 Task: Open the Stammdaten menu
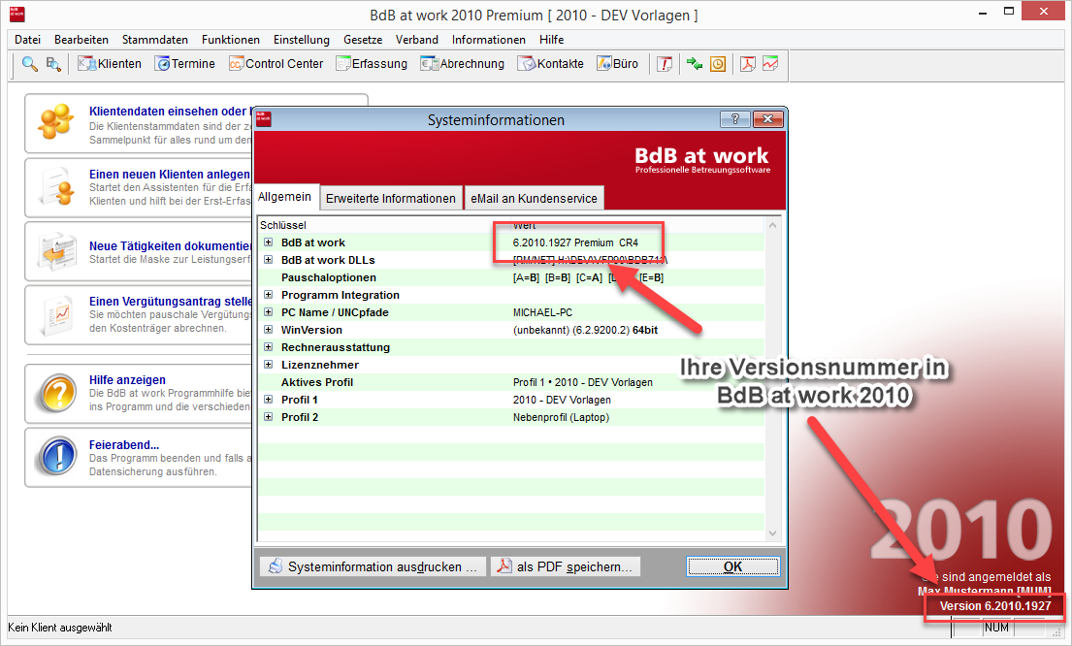[x=154, y=40]
